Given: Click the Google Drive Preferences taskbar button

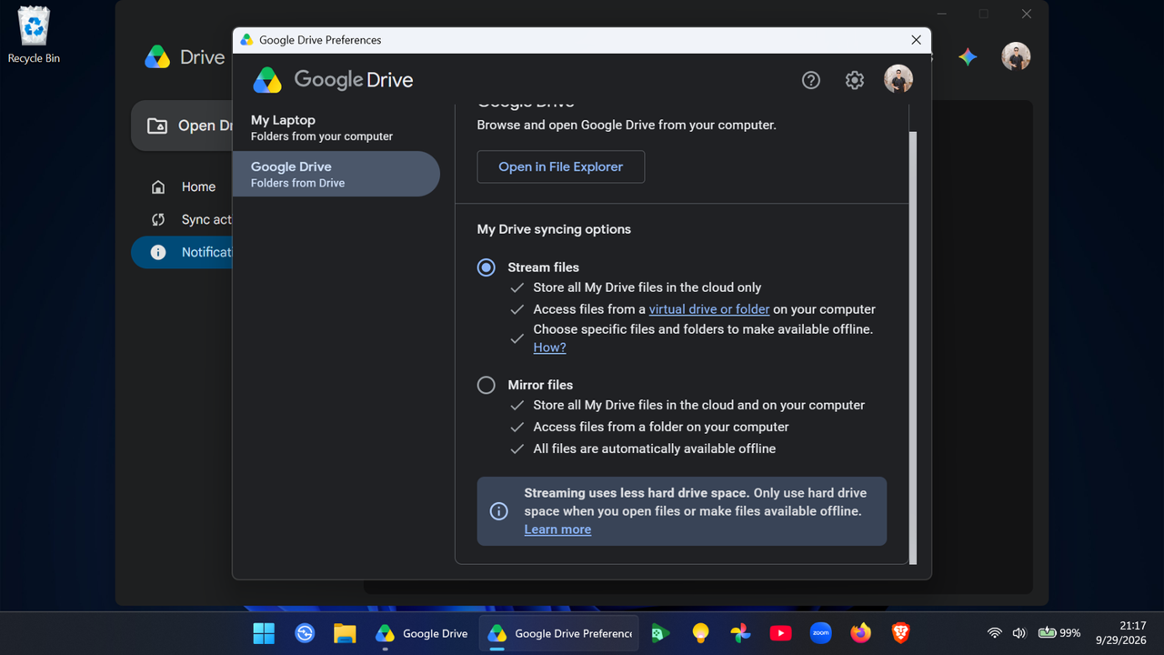Looking at the screenshot, I should tap(559, 633).
